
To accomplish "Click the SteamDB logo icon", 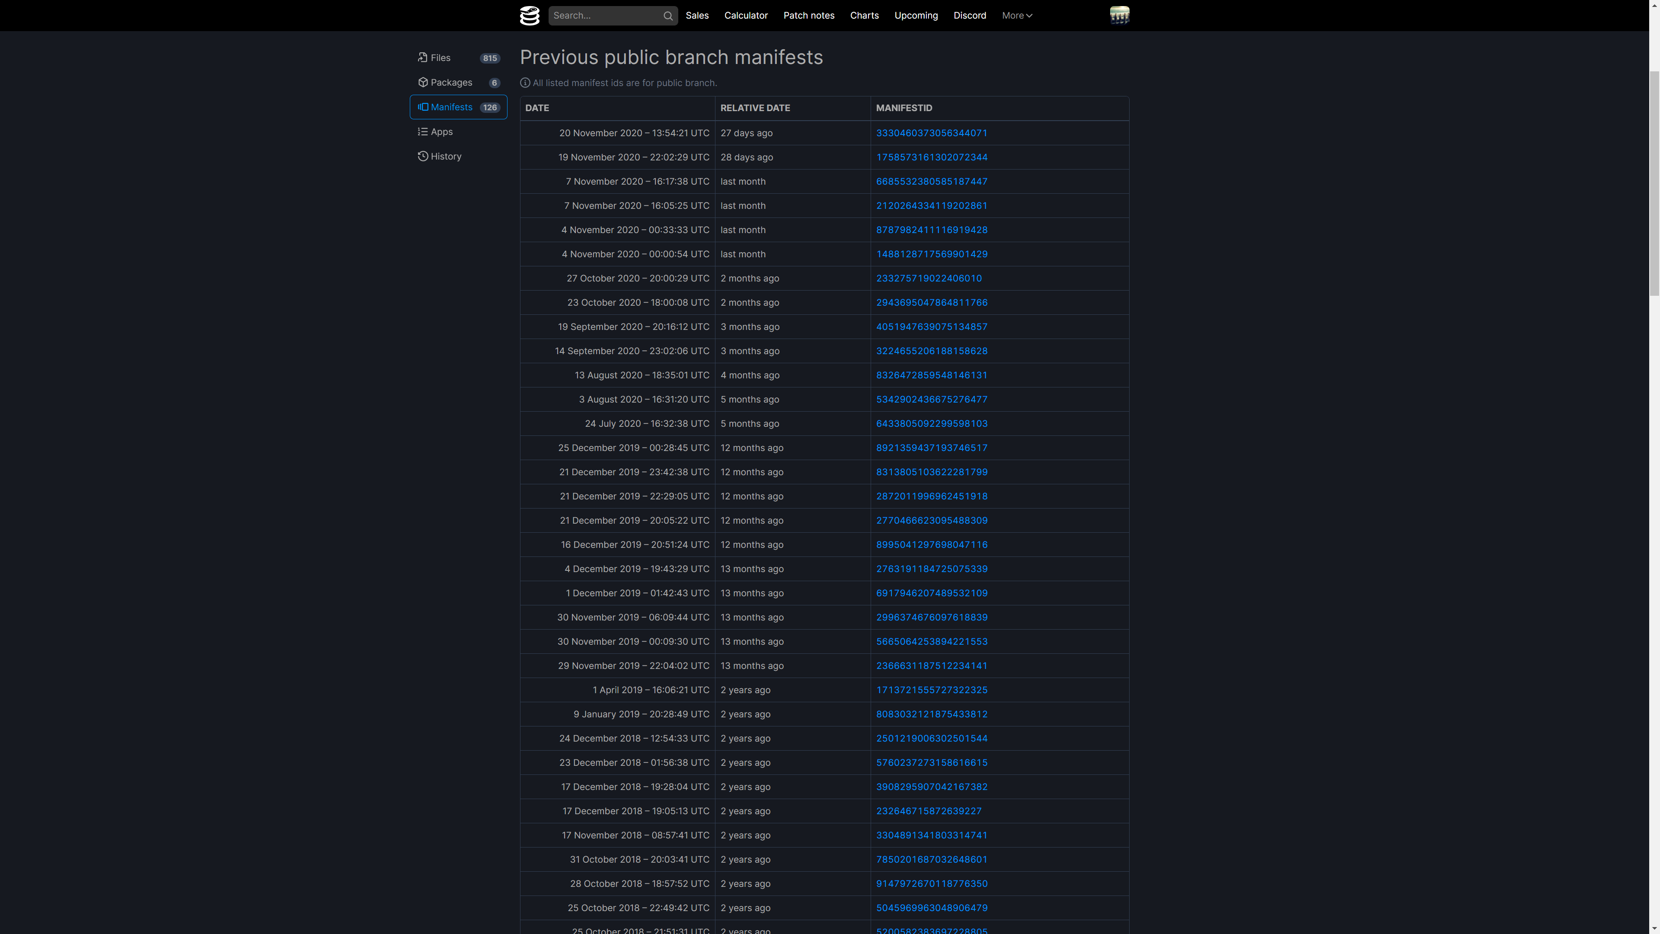I will 529,16.
